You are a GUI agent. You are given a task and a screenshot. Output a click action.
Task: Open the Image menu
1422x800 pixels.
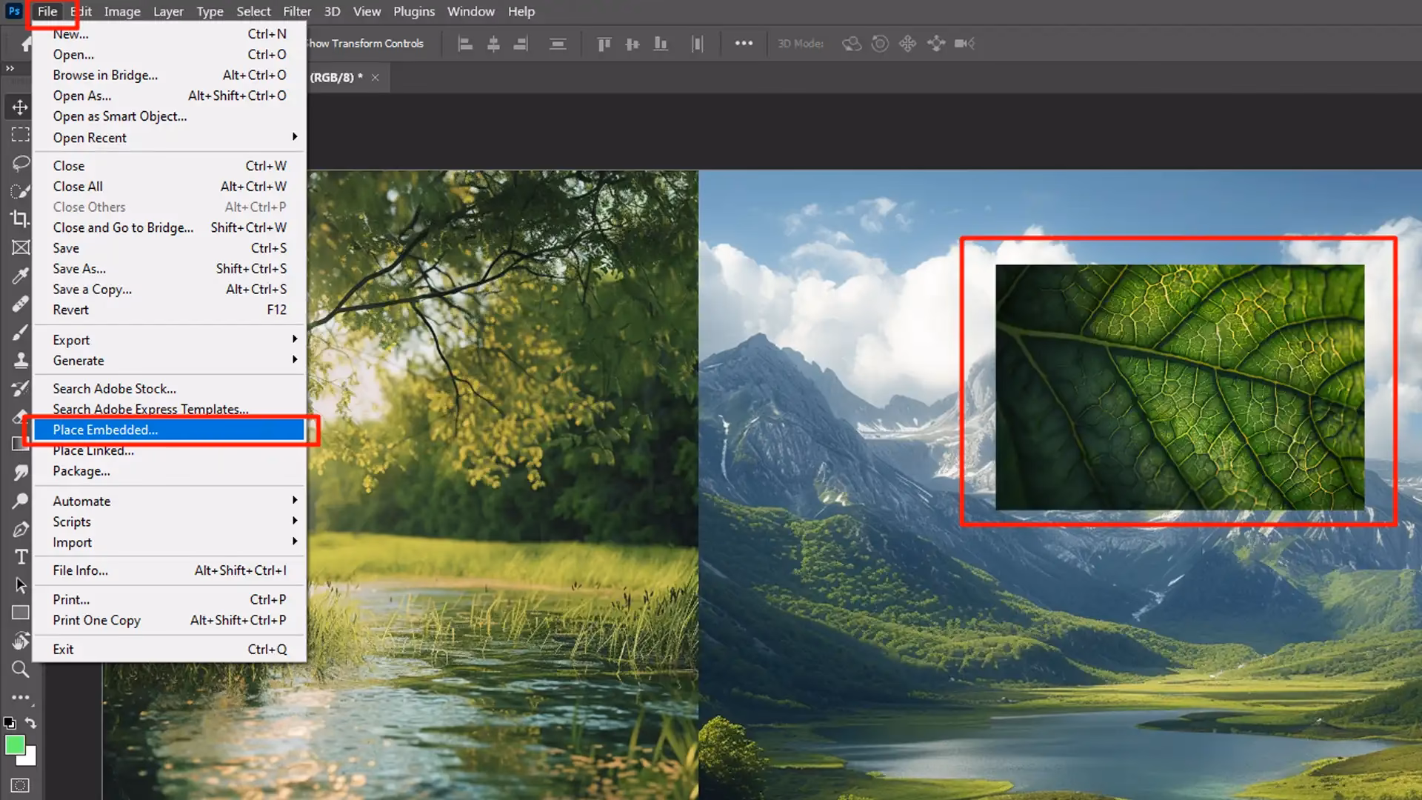point(121,11)
